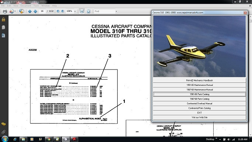Screen dimensions: 252x142
Task: Open the Help menu
Action: pos(55,6)
